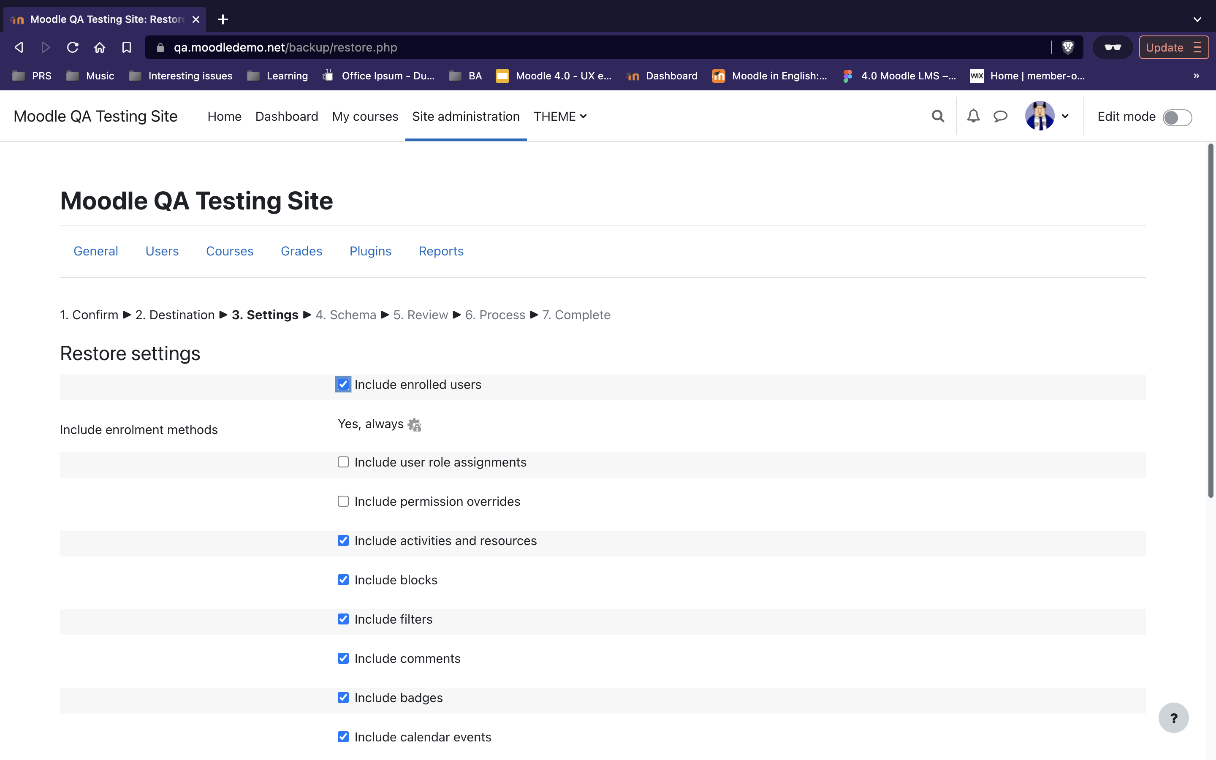Reload the current page
Image resolution: width=1216 pixels, height=760 pixels.
[x=73, y=47]
